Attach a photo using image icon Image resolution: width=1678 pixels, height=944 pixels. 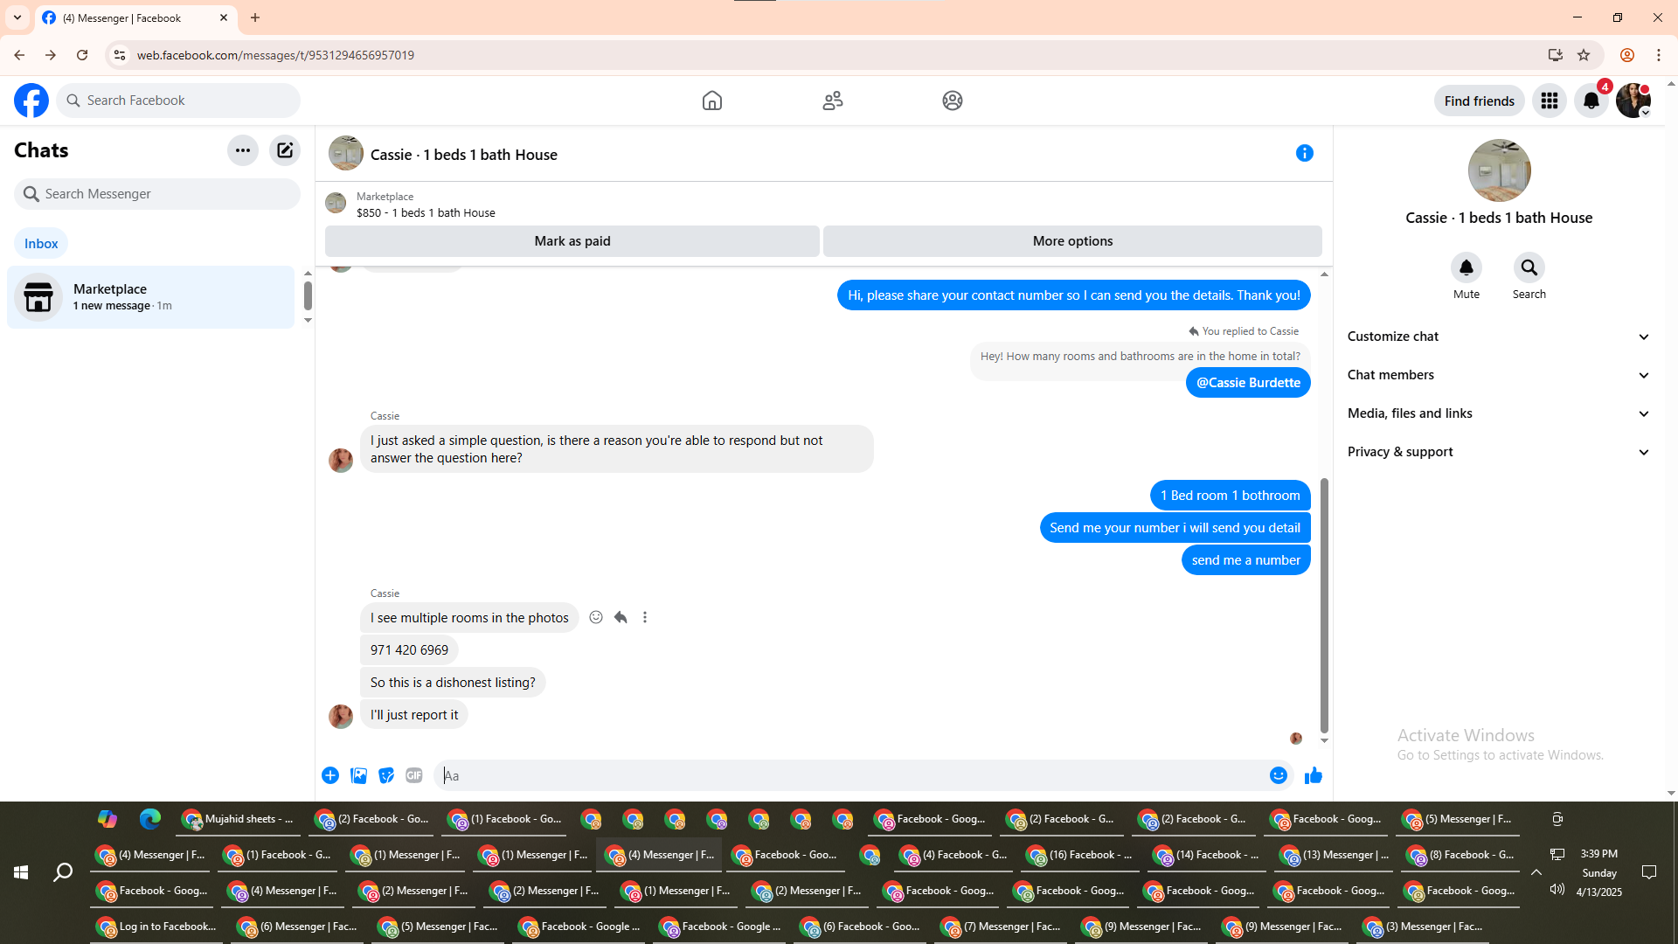pos(358,775)
